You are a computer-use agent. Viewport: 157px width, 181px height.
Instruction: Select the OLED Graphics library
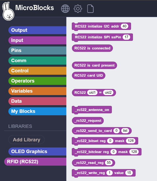[37, 151]
